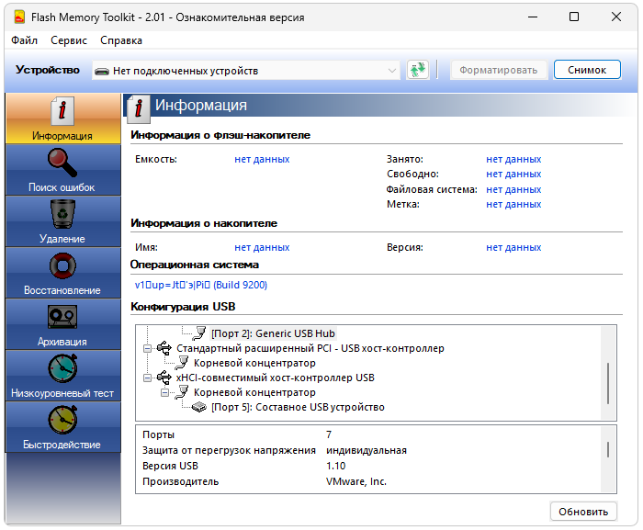Open the Информация section in sidebar
The width and height of the screenshot is (643, 530).
tap(62, 118)
